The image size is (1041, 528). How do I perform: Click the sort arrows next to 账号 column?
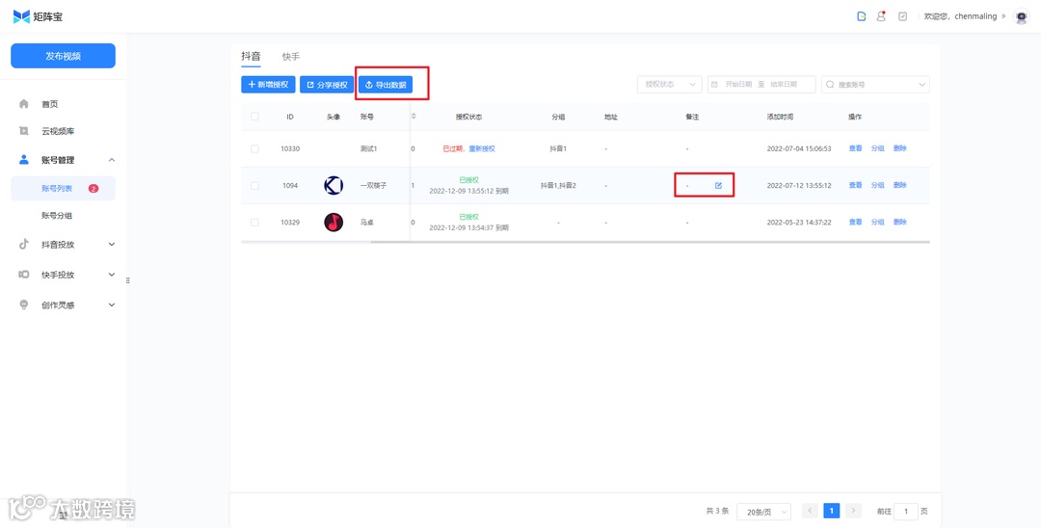tap(414, 117)
